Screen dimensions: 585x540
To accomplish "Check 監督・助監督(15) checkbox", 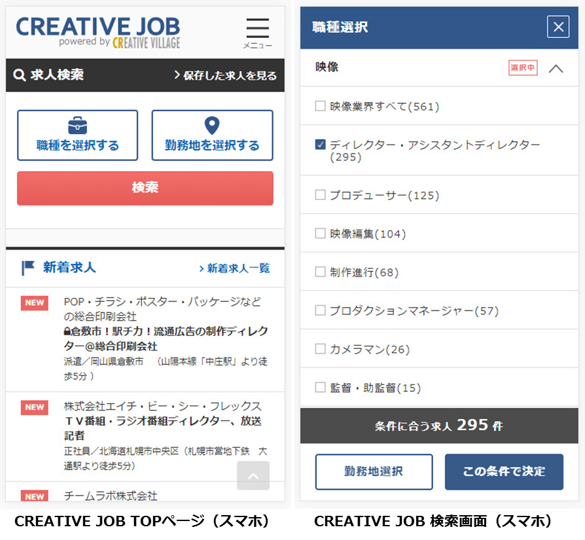I will (x=320, y=387).
